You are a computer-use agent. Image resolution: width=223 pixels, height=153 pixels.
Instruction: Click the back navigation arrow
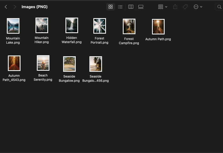(x=6, y=7)
